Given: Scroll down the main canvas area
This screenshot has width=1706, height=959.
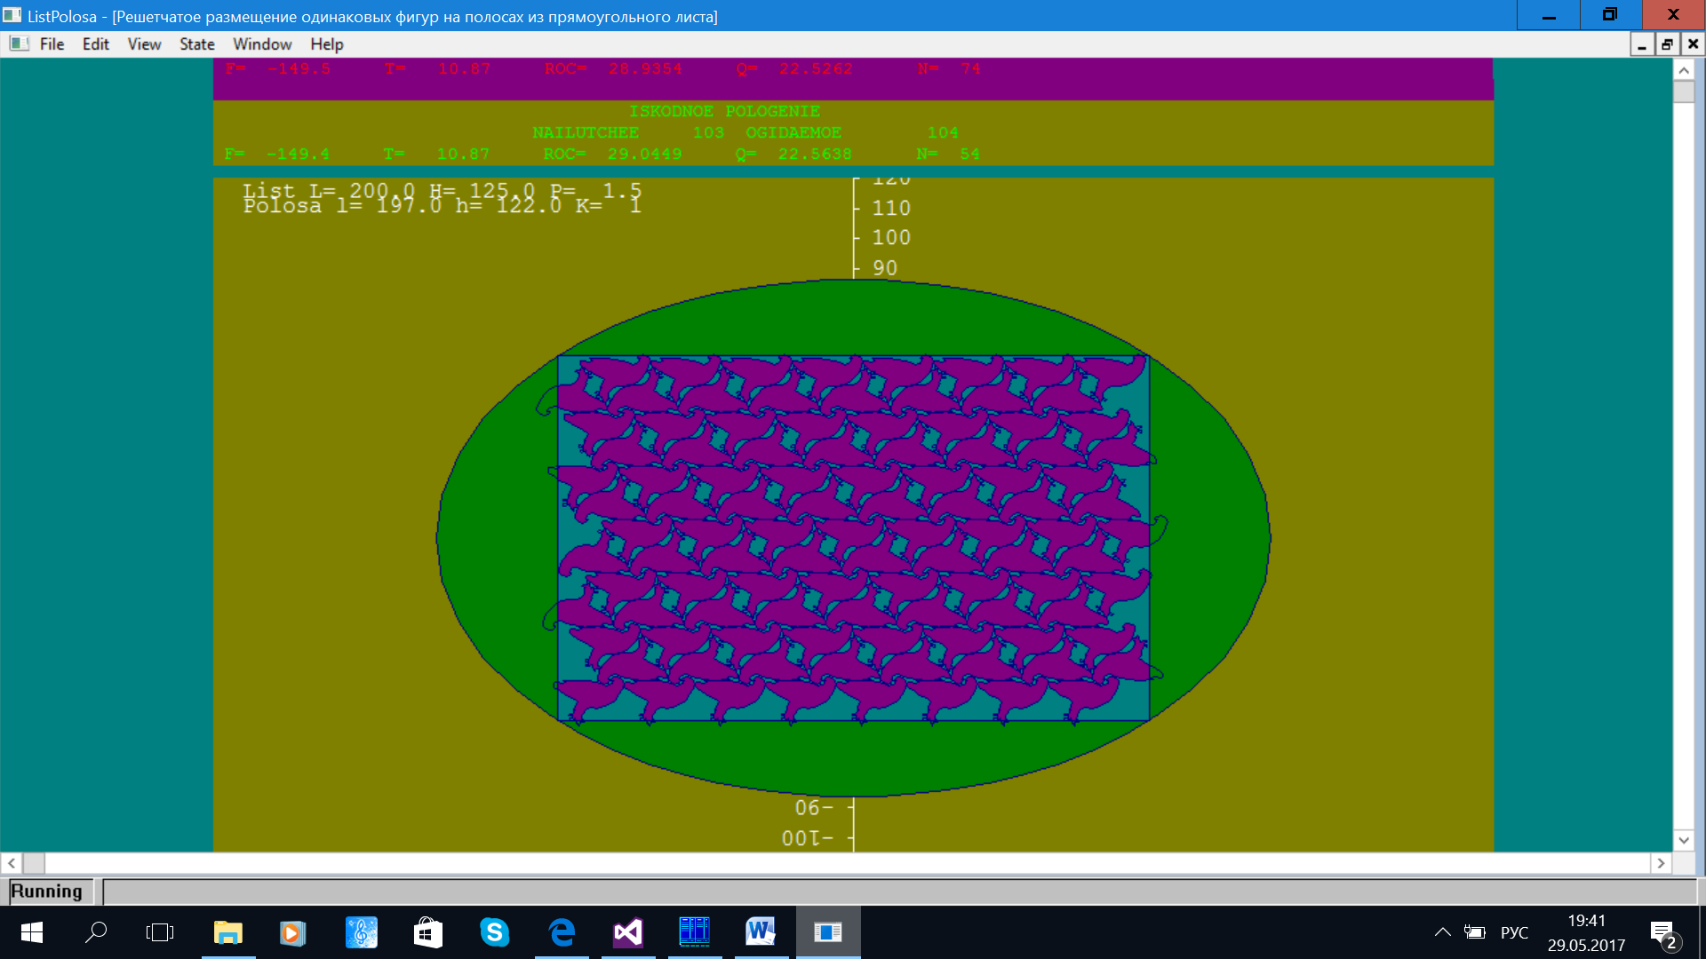Looking at the screenshot, I should tap(1684, 841).
